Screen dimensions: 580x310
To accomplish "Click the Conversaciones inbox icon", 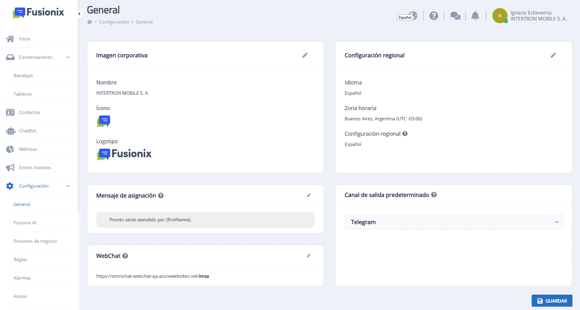I will pyautogui.click(x=10, y=57).
